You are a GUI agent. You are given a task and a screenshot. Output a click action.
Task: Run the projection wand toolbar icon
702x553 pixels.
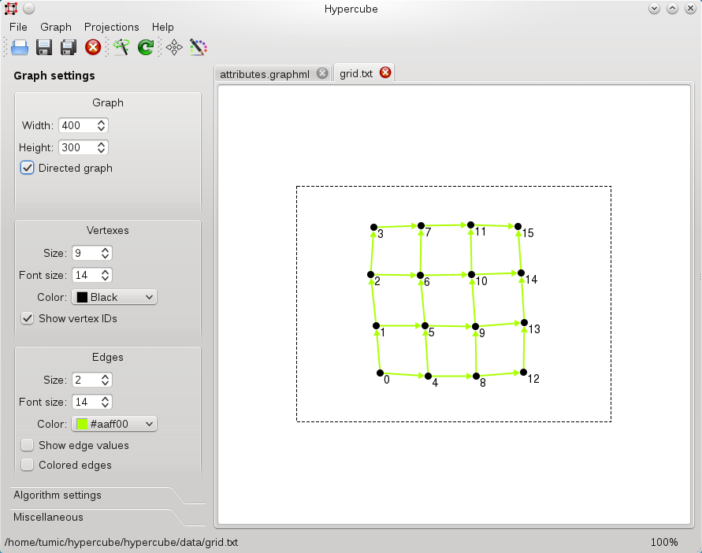click(121, 47)
